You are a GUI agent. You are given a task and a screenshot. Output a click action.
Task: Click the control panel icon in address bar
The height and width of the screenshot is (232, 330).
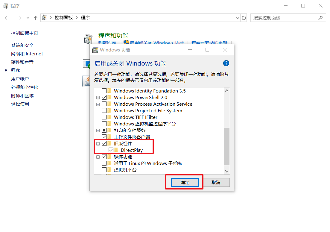44,18
